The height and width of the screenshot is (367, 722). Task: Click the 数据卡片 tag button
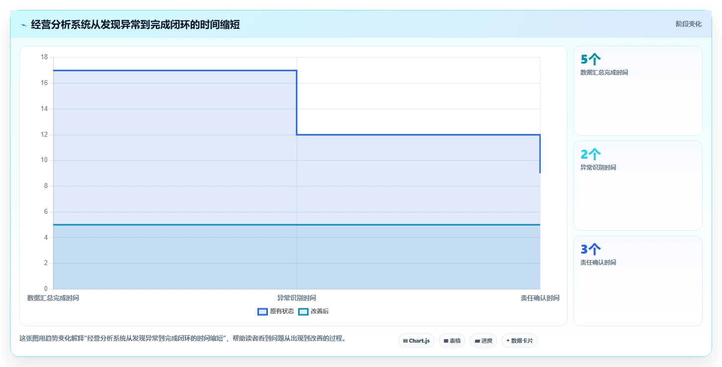click(x=520, y=341)
